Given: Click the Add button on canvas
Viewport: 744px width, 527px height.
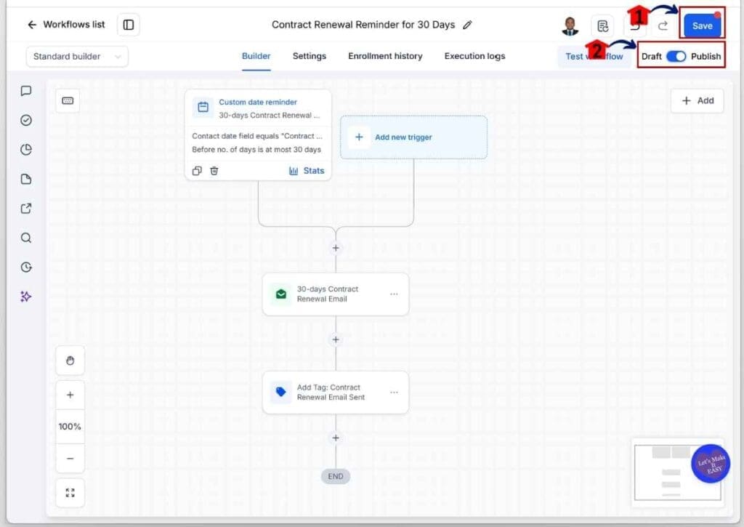Looking at the screenshot, I should click(697, 100).
